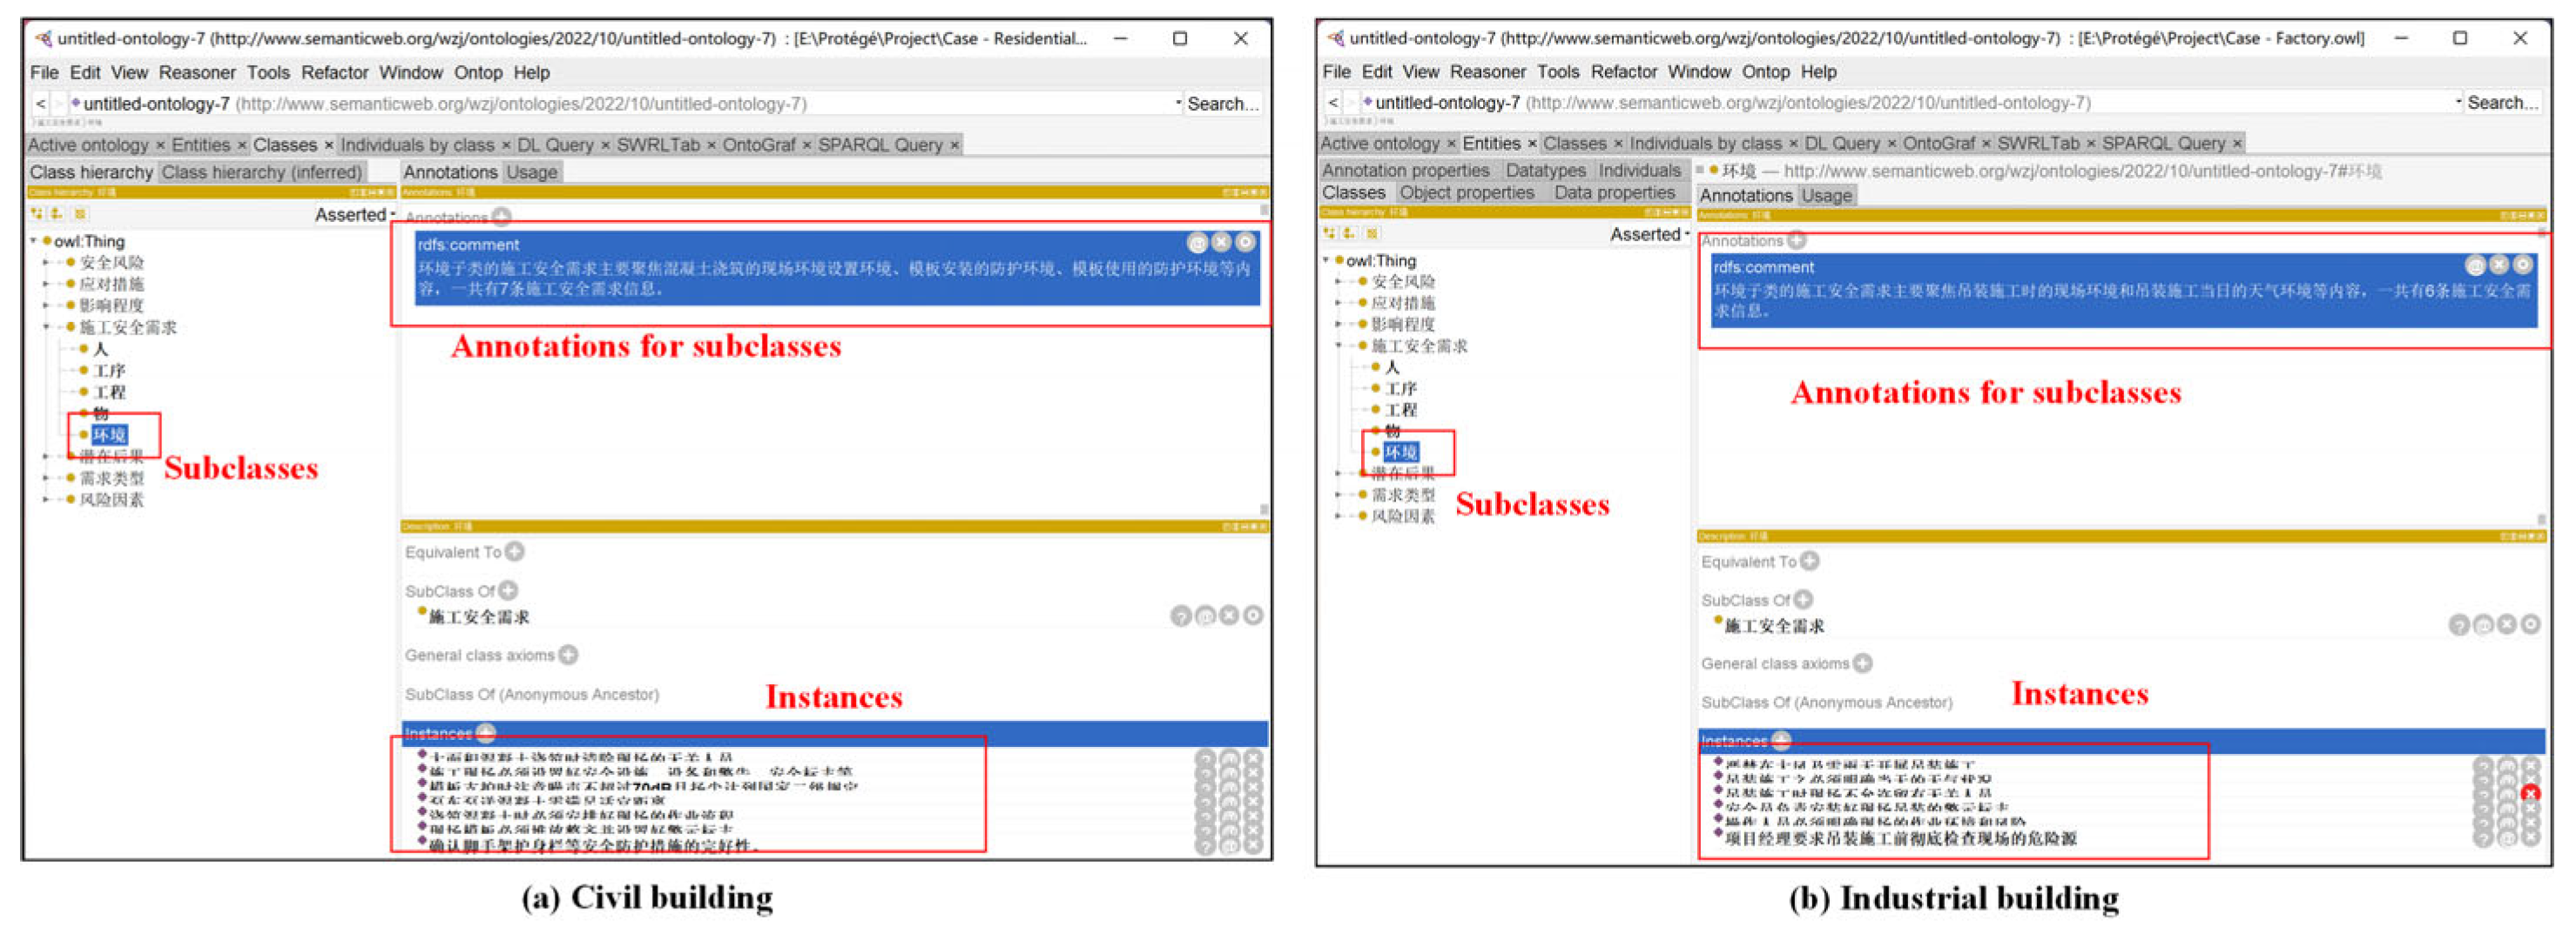Add instance plus icon in Residential window
The height and width of the screenshot is (928, 2576).
pyautogui.click(x=486, y=734)
